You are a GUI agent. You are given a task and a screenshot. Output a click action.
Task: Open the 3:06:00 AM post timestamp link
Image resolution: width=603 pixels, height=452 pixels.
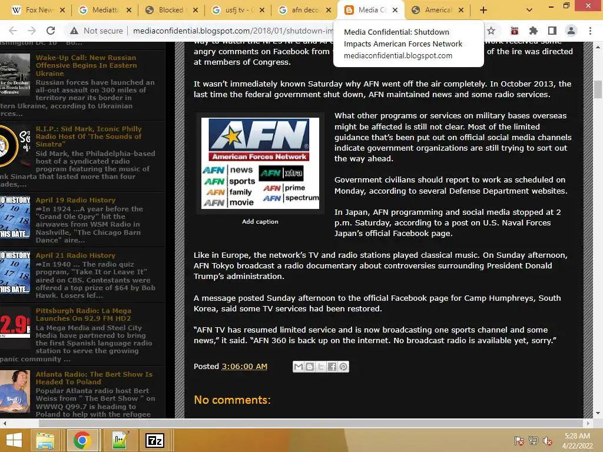click(244, 366)
